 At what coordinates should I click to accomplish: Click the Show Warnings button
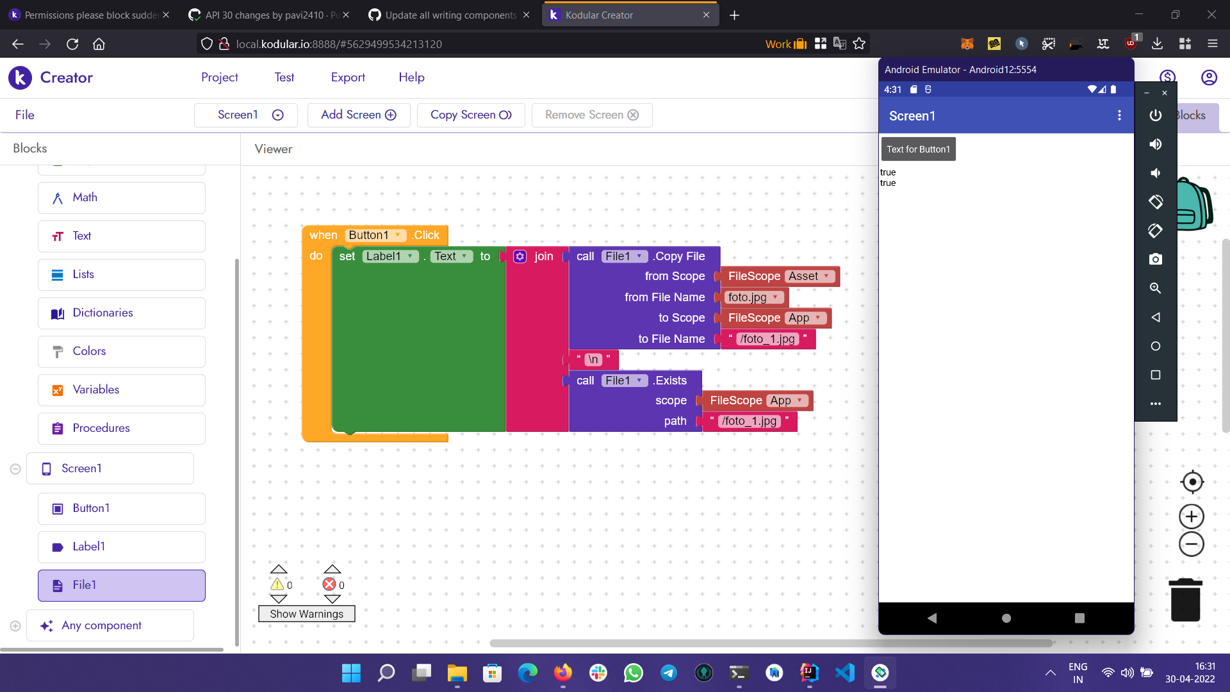point(306,614)
